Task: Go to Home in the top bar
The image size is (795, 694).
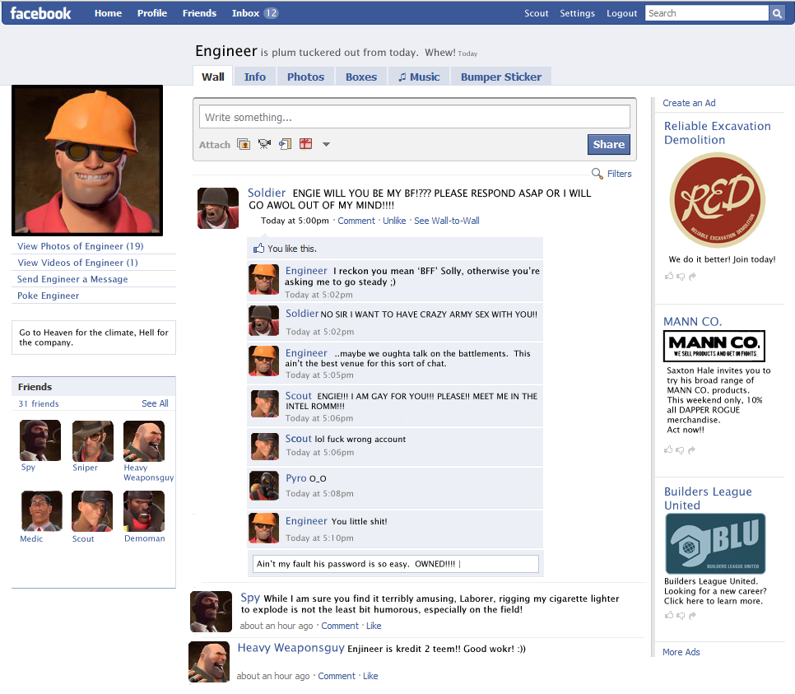Action: tap(108, 13)
